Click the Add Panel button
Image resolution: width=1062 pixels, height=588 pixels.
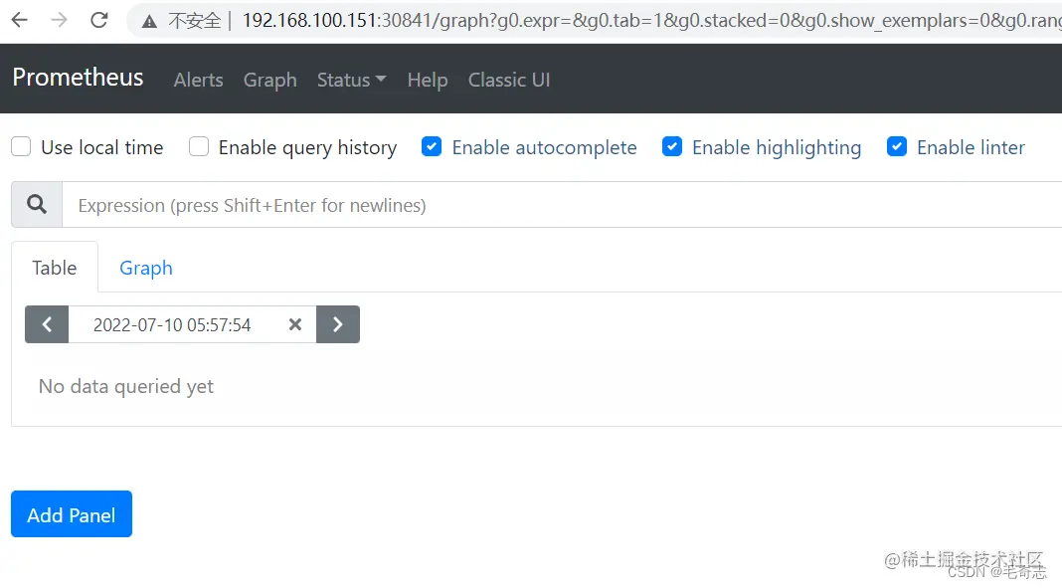[x=72, y=514]
